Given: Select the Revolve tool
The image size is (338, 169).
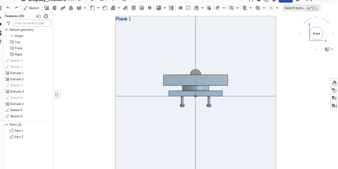Looking at the screenshot, I should (x=55, y=8).
